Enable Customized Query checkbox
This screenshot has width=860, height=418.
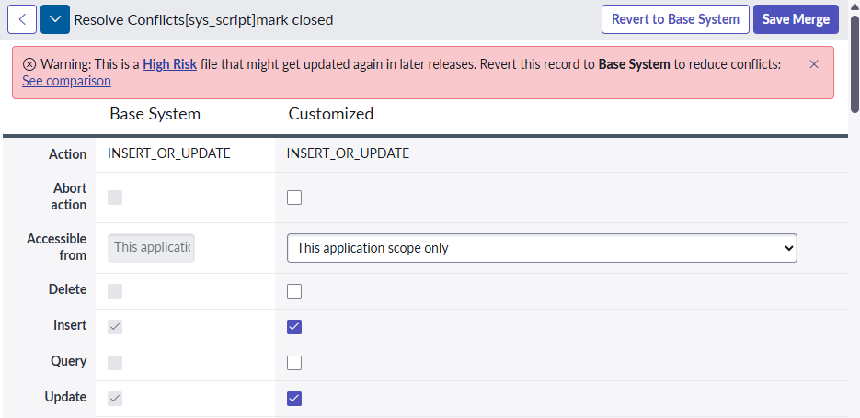[x=294, y=363]
